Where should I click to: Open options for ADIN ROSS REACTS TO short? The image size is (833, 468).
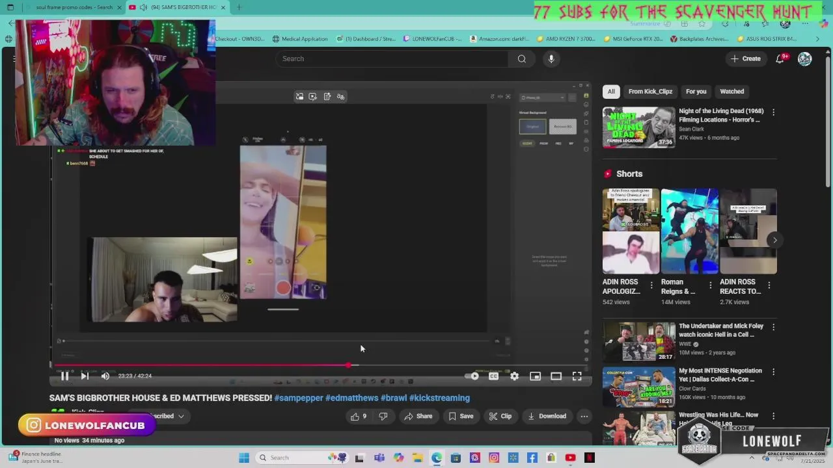[769, 285]
